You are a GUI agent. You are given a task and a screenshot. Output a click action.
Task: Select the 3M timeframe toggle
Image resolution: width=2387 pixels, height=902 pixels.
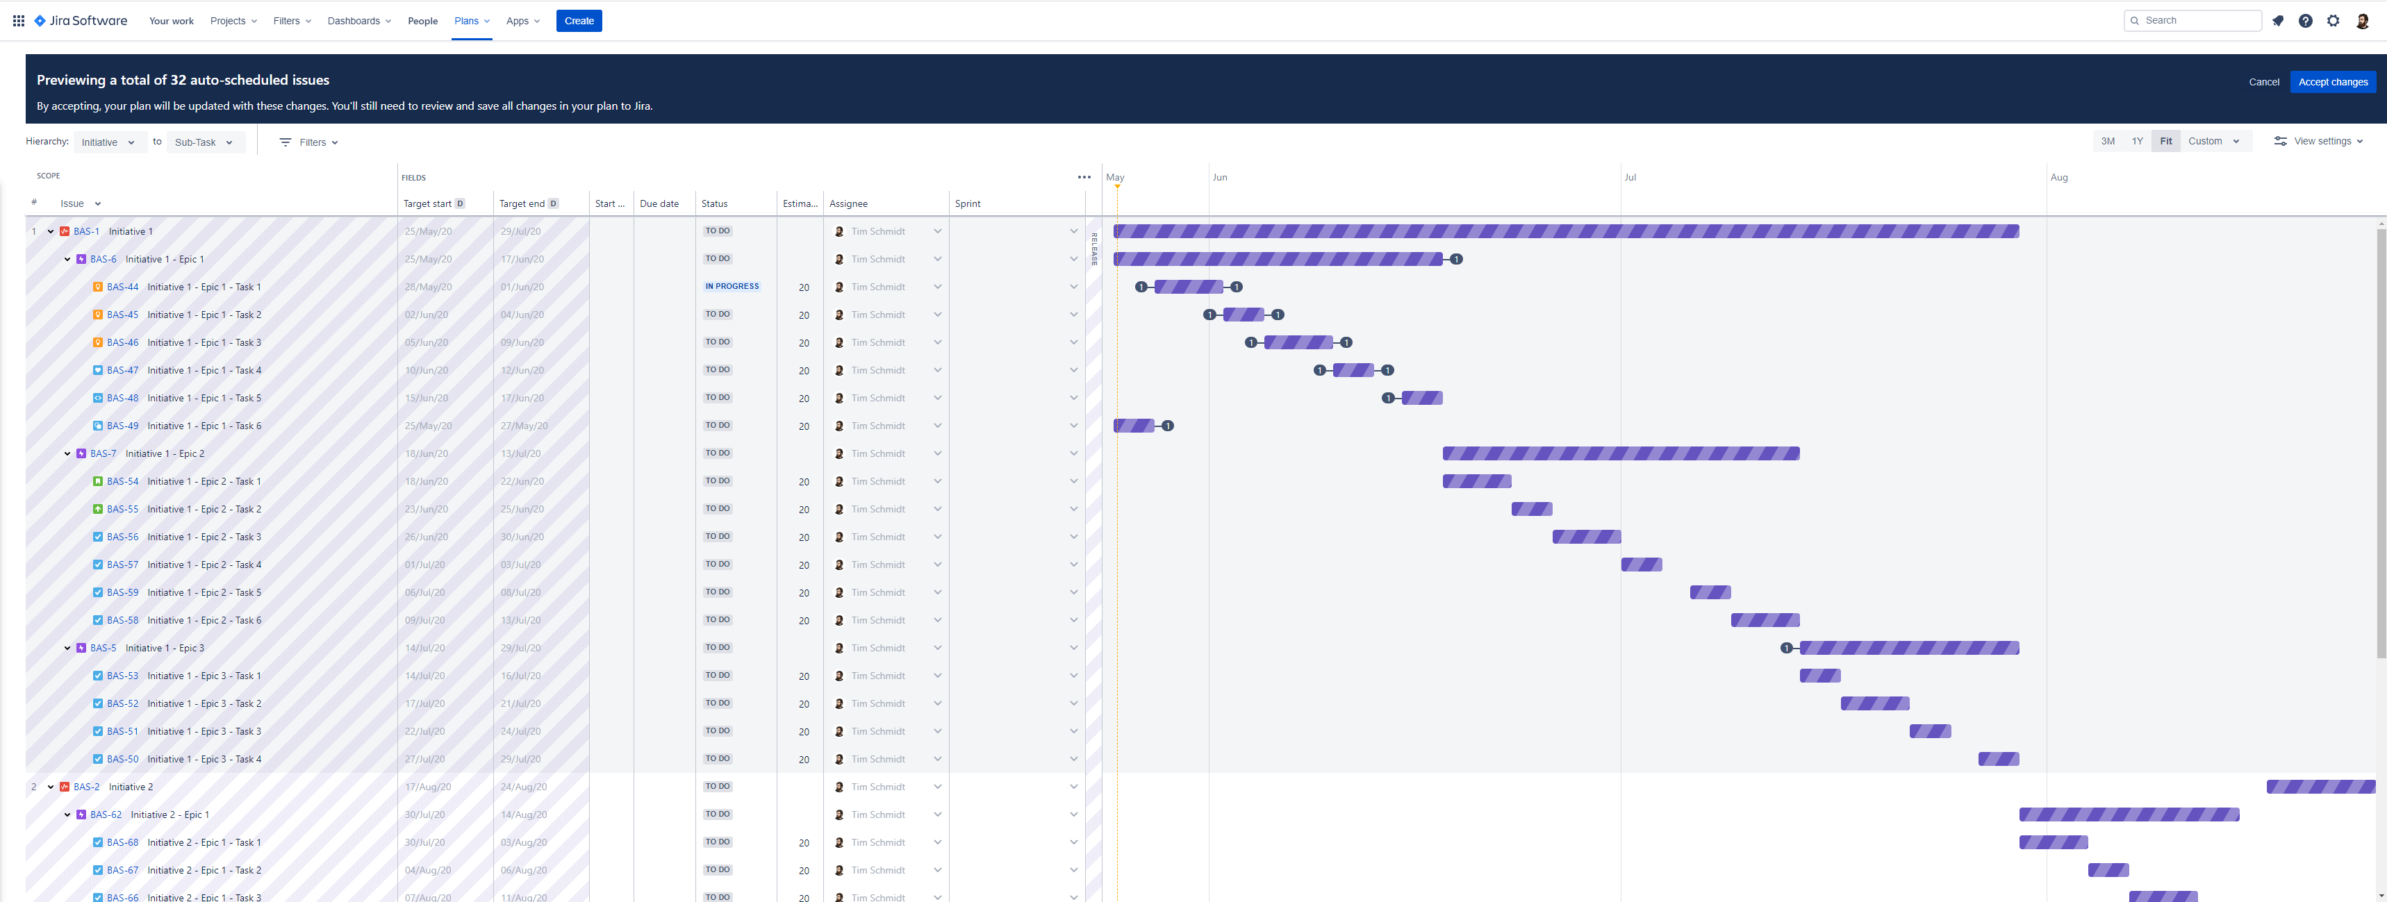click(2108, 142)
